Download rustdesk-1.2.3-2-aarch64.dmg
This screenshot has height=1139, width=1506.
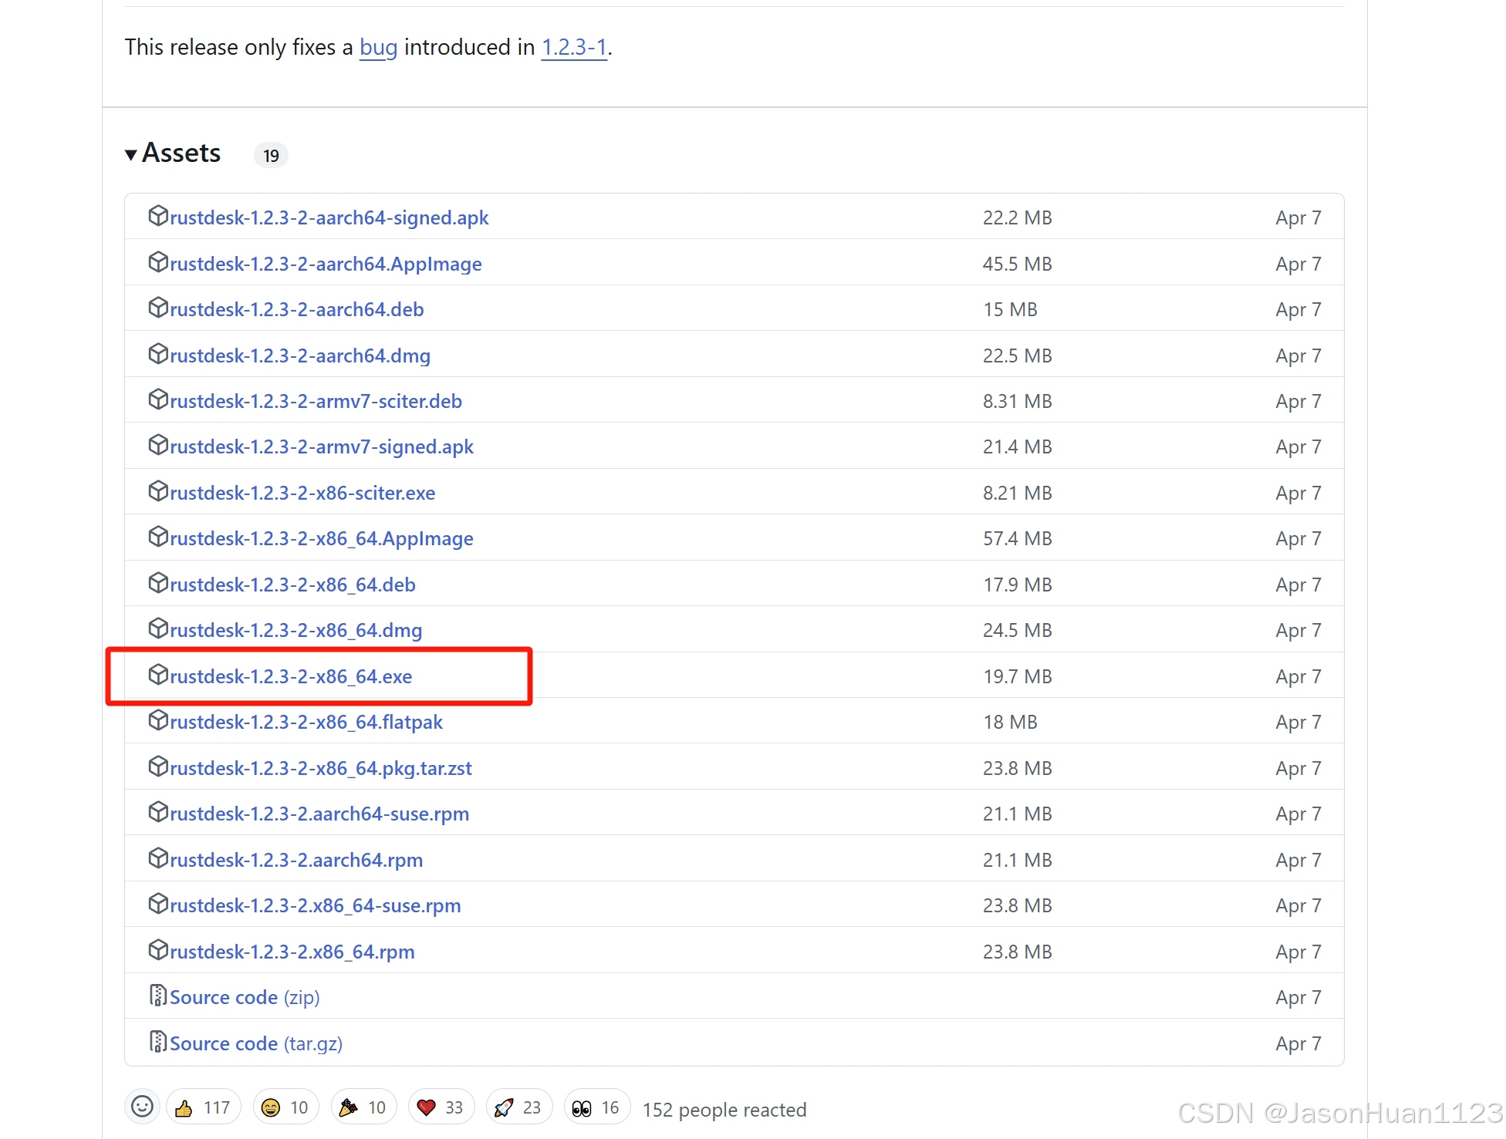pyautogui.click(x=300, y=356)
